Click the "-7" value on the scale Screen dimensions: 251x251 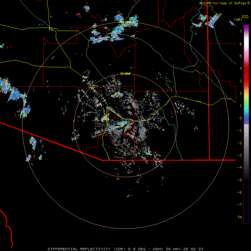coord(240,205)
